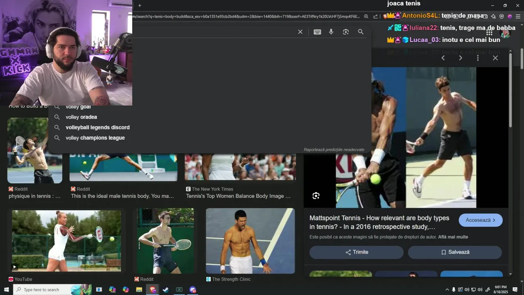This screenshot has height=295, width=524.
Task: Open the browser hamburger main menu
Action: tap(518, 16)
